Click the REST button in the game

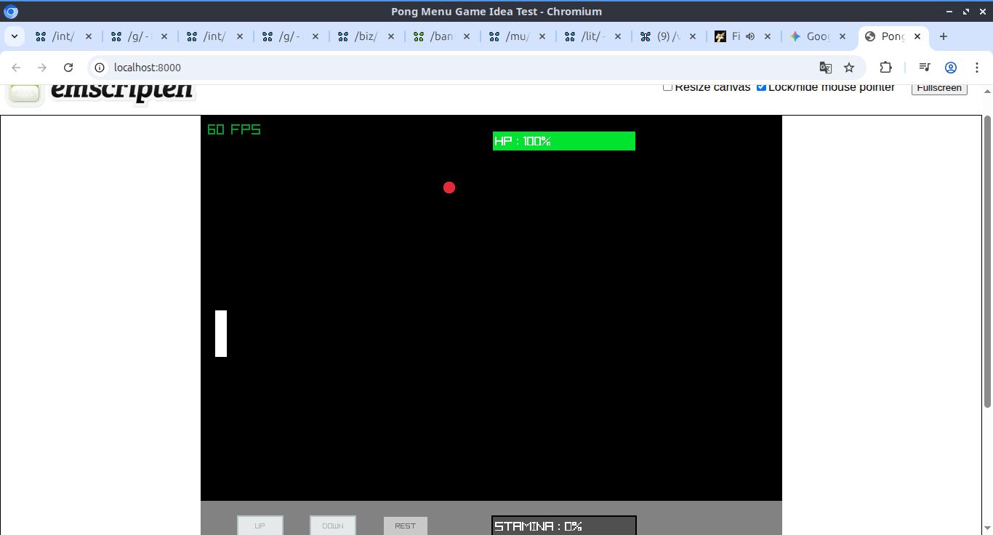405,526
